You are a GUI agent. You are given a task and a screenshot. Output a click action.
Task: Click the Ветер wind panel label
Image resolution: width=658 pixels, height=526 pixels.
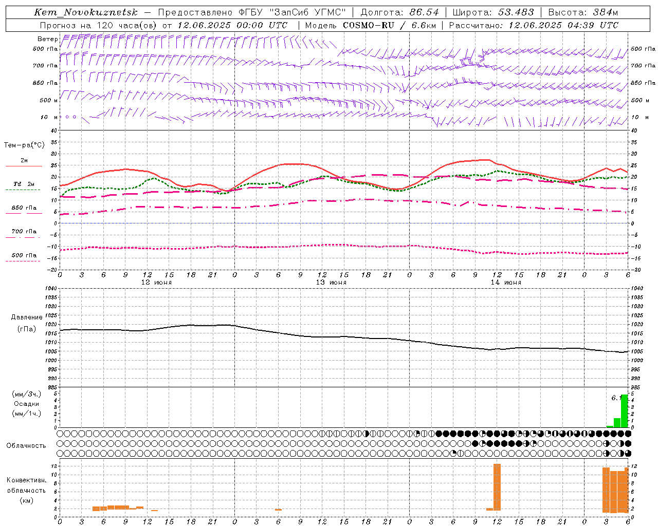[x=47, y=39]
